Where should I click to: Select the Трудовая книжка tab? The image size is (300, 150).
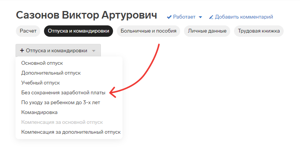tap(259, 31)
